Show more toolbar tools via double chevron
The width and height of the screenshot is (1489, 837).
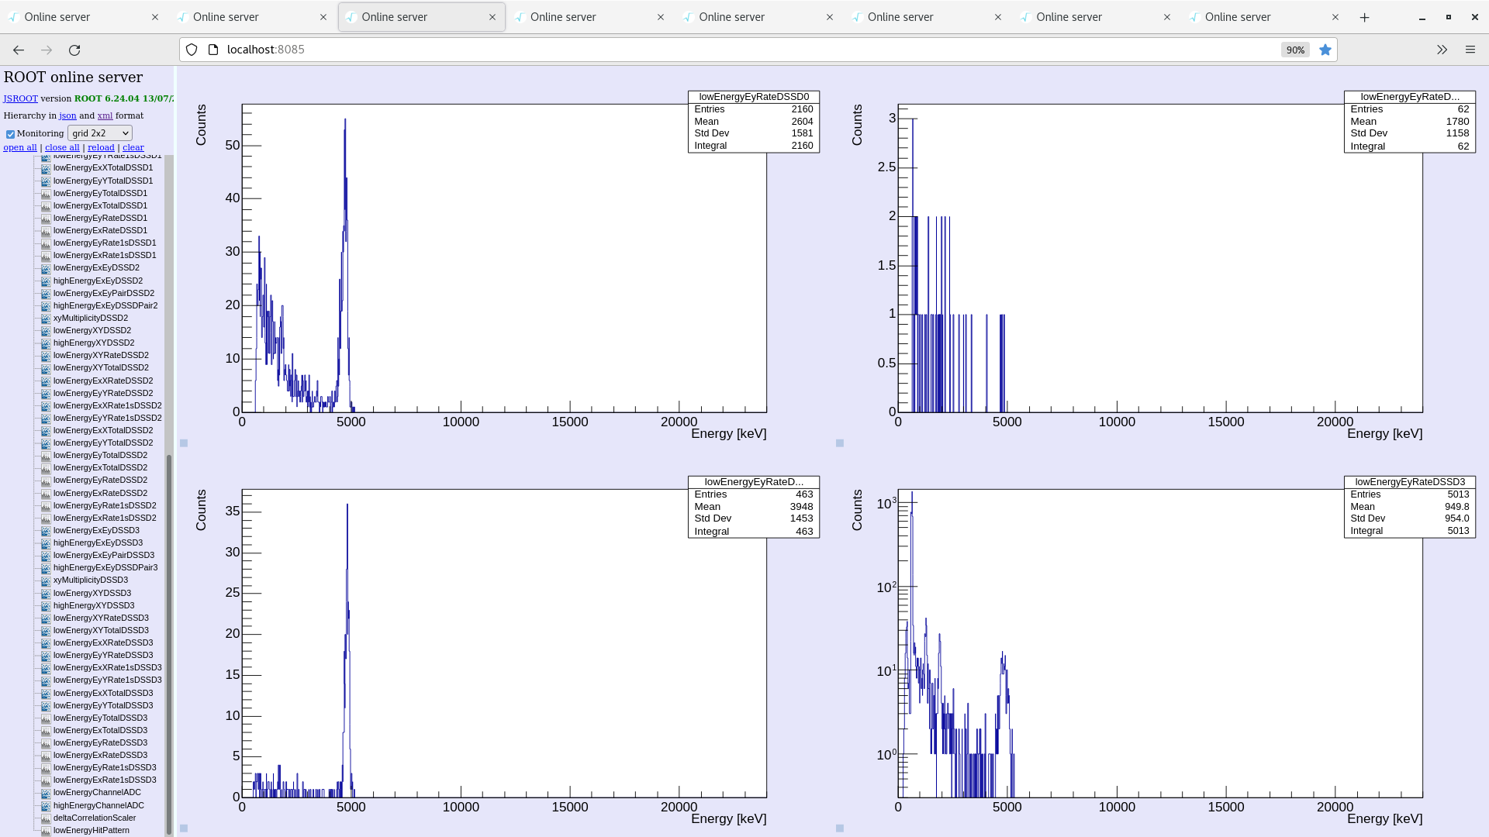point(1442,50)
